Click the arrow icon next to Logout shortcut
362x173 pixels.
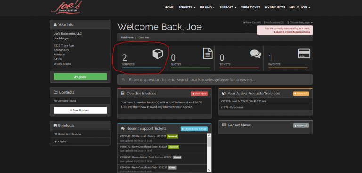[x=55, y=142]
